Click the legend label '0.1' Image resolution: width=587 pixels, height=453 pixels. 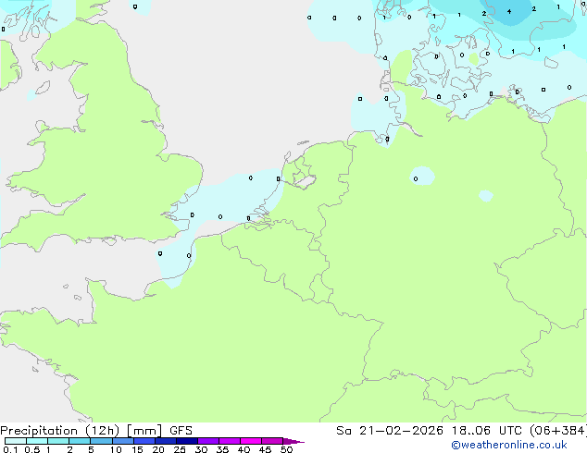[x=10, y=449]
